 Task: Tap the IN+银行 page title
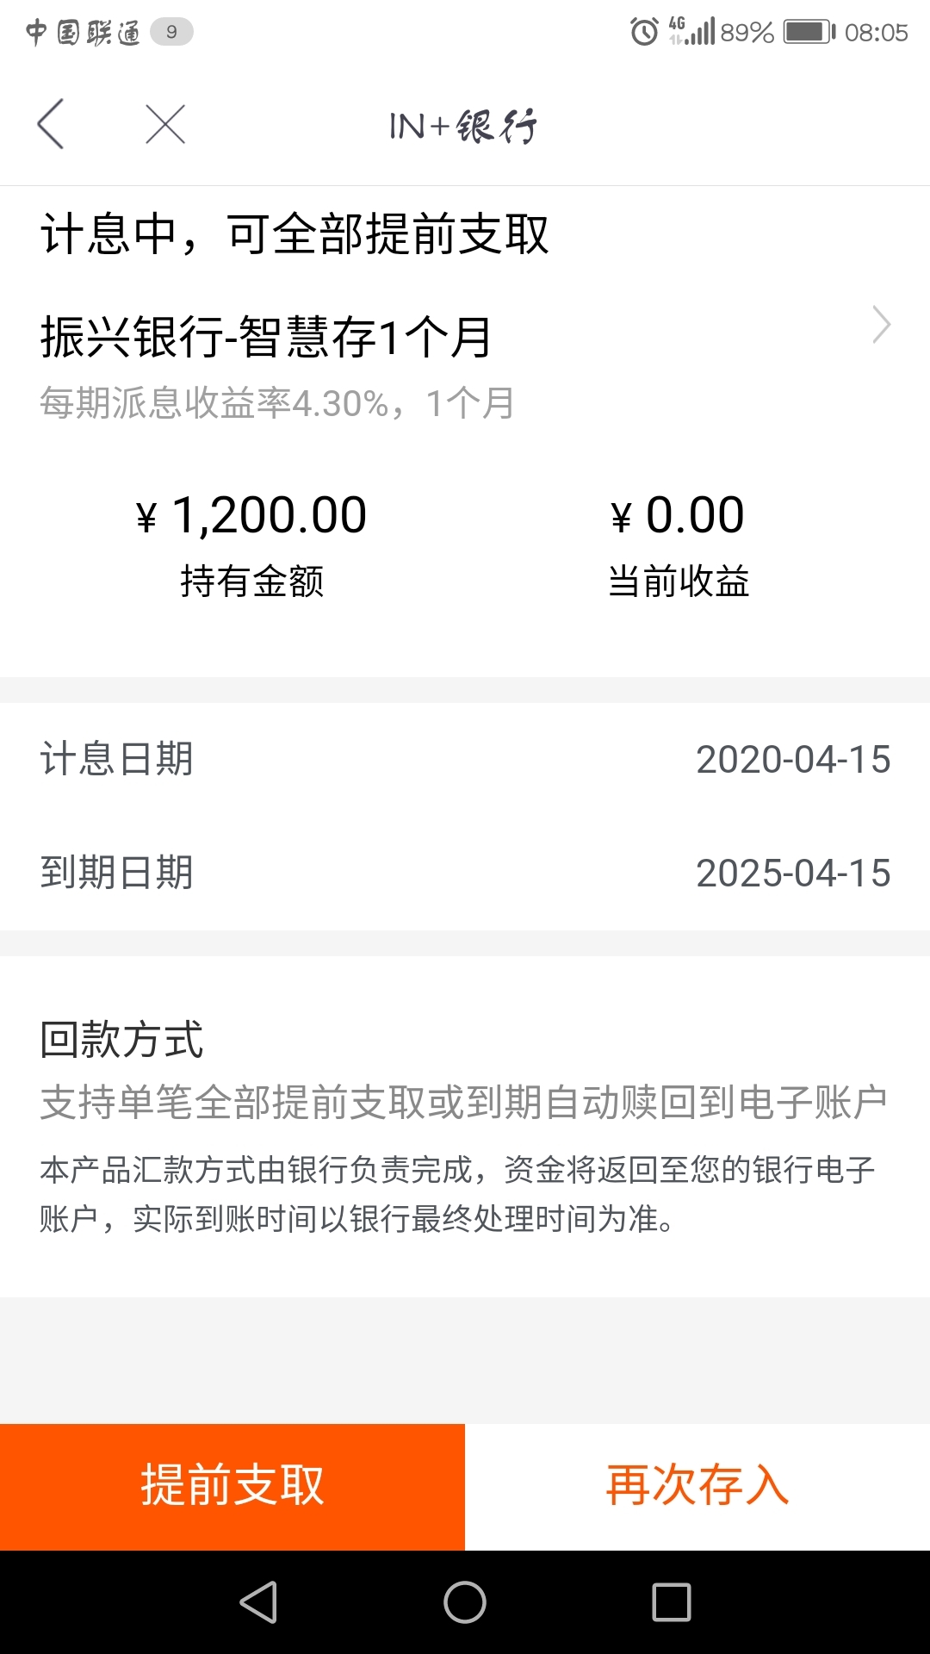coord(463,126)
